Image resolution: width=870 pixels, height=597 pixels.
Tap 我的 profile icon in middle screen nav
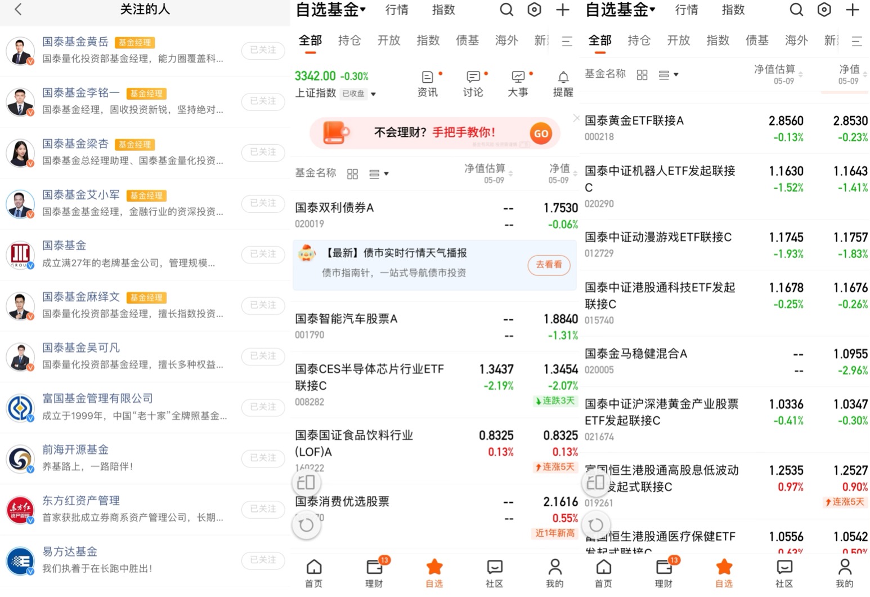tap(554, 573)
